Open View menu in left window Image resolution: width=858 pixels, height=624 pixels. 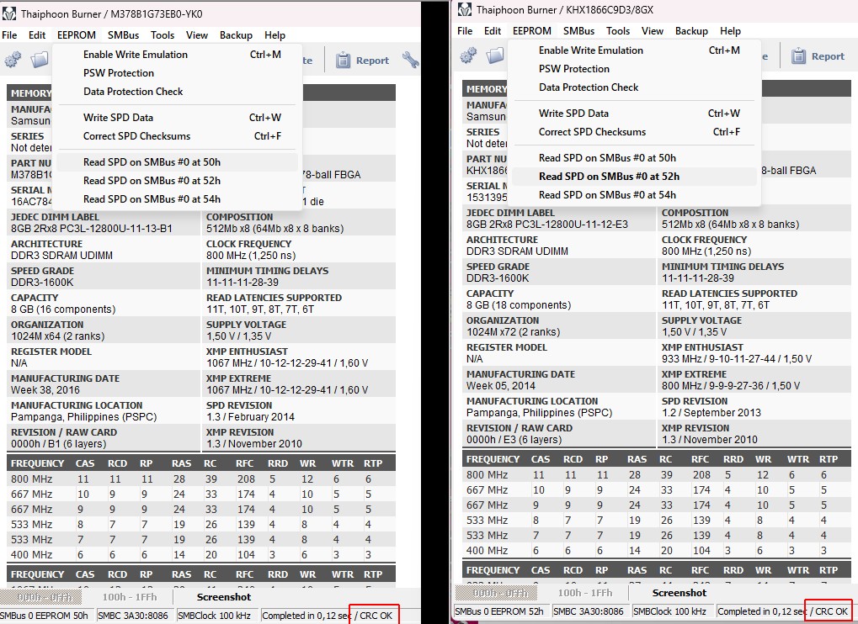tap(197, 35)
